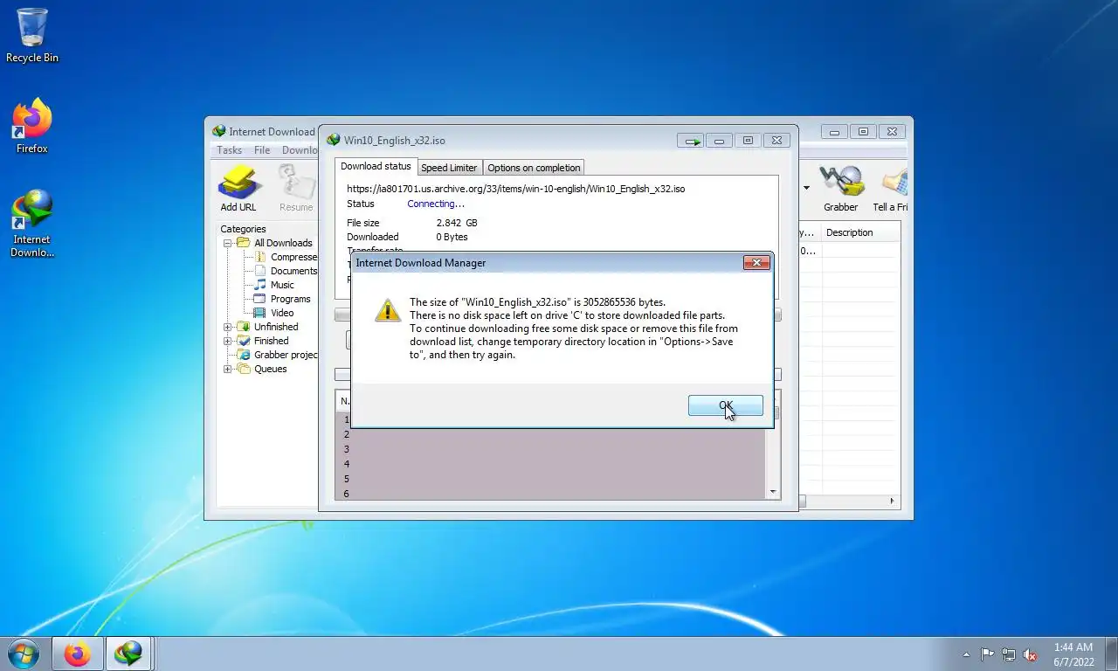Switch to the Speed Limiter tab
1118x671 pixels.
pos(449,168)
